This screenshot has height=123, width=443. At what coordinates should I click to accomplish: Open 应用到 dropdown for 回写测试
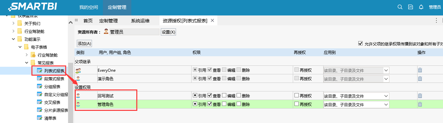pyautogui.click(x=356, y=96)
